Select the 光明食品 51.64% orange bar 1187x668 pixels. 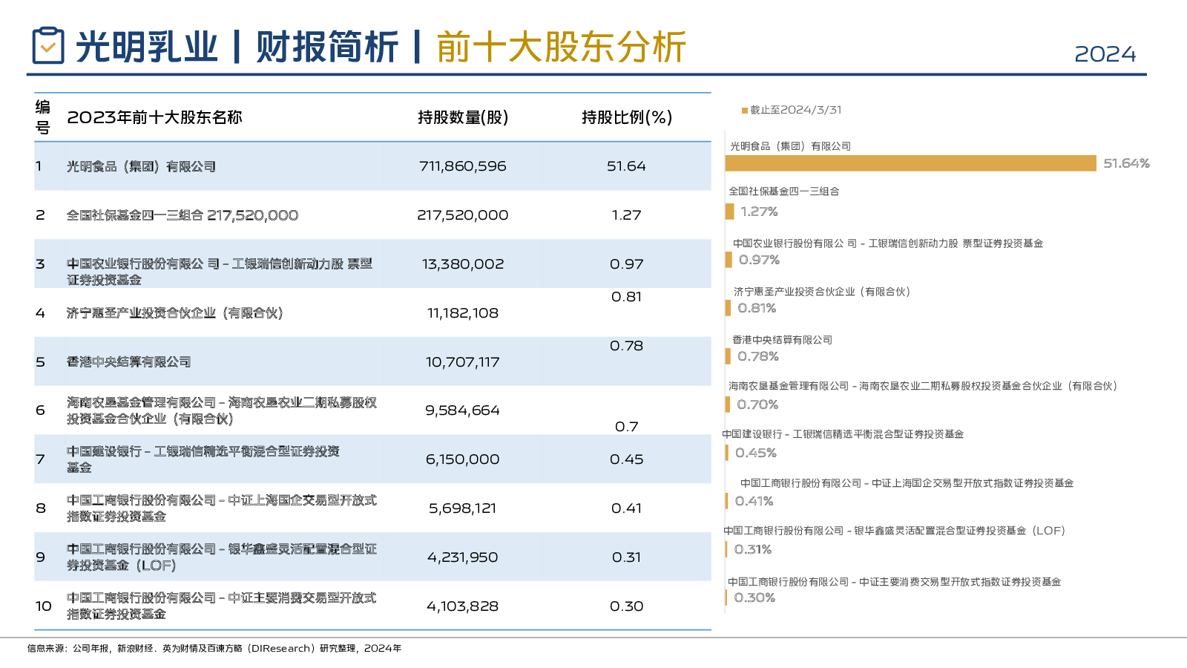coord(910,163)
